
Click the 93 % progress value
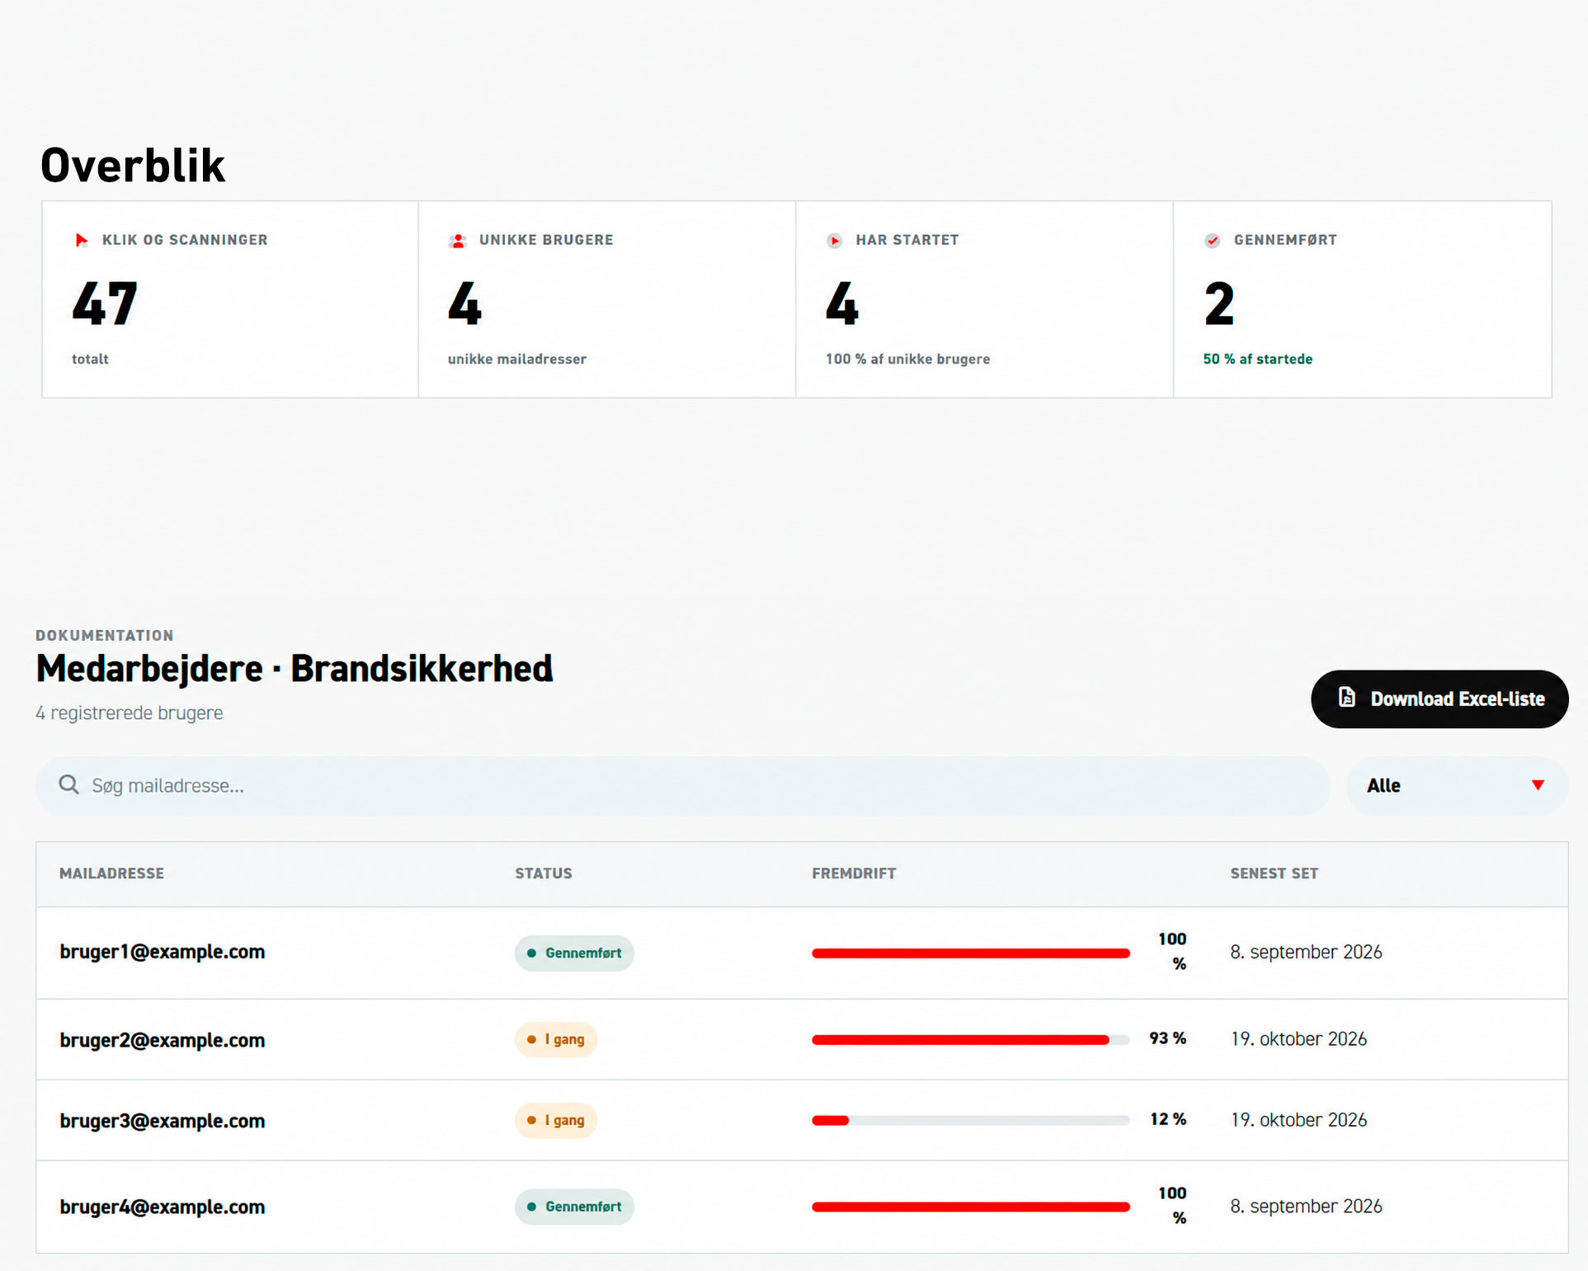click(x=1168, y=1038)
